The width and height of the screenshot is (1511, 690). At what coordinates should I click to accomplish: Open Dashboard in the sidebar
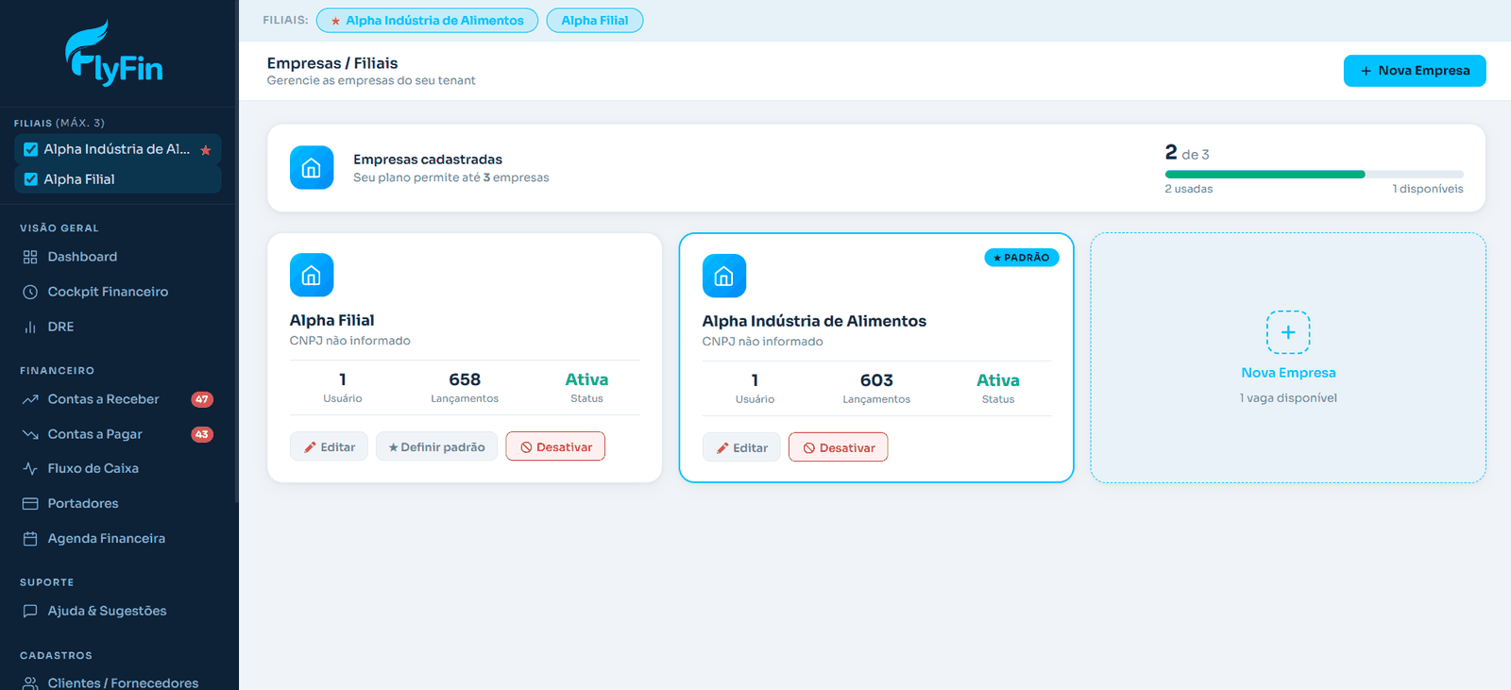click(x=118, y=257)
